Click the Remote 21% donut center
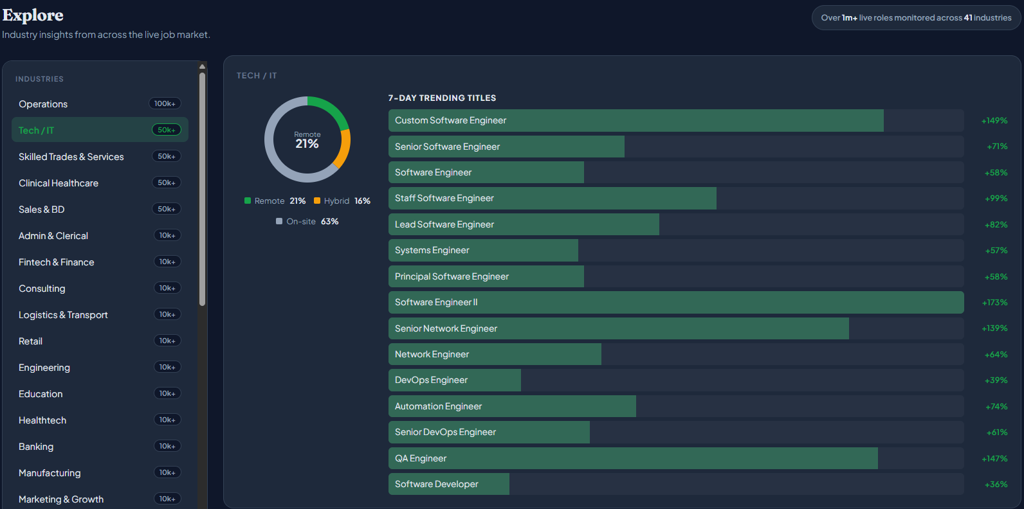This screenshot has width=1024, height=509. tap(307, 140)
